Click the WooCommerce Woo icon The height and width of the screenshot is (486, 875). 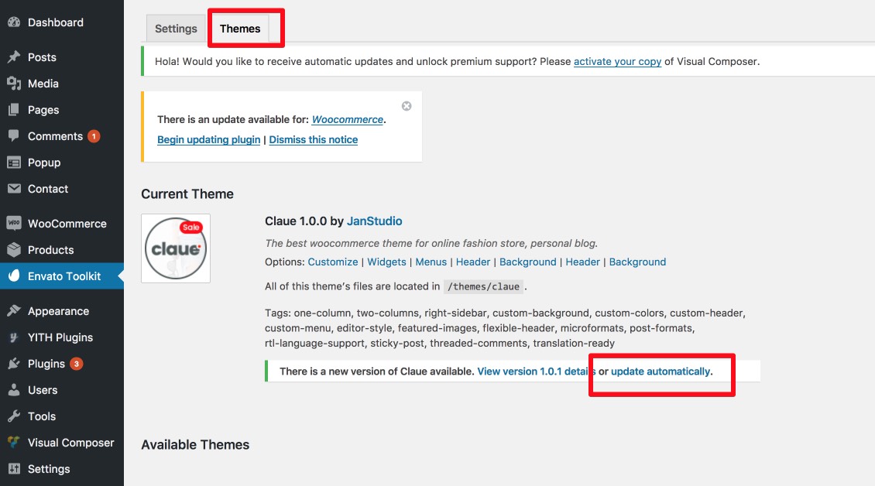[14, 223]
